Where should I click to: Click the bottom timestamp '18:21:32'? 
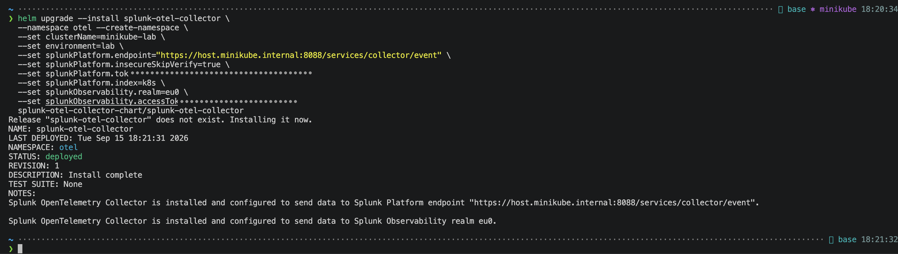coord(879,240)
